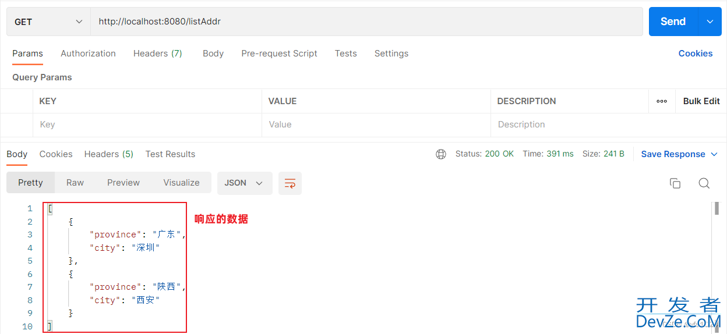Viewport: 727px width, 334px height.
Task: Send the request
Action: pyautogui.click(x=673, y=22)
